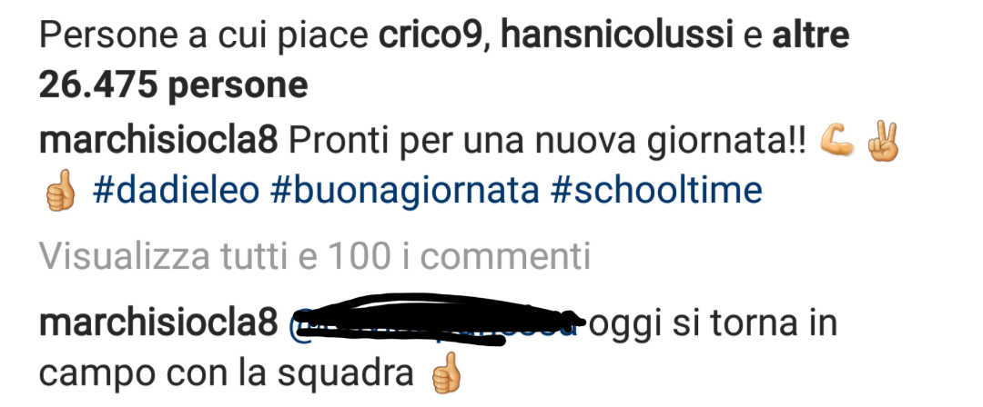Open hansnicolussi's profile

click(617, 37)
